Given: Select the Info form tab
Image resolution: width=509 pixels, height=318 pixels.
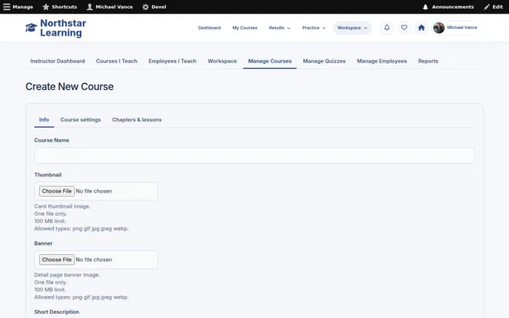Looking at the screenshot, I should 44,120.
